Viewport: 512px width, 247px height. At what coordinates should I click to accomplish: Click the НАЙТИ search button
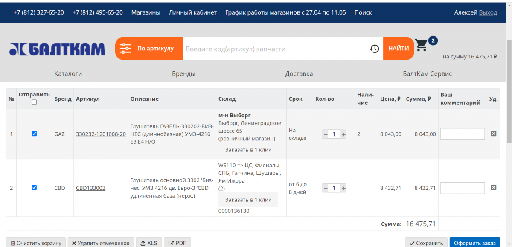(399, 49)
